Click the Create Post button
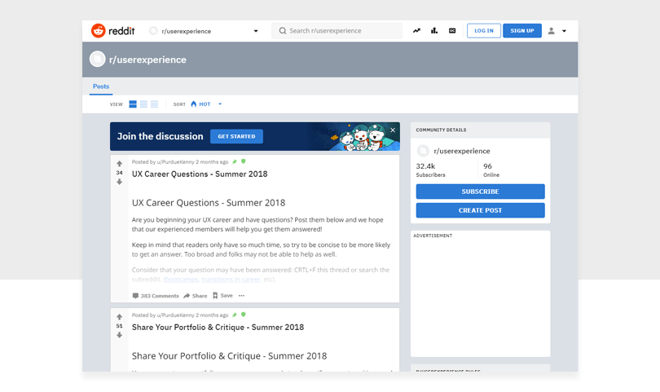The image size is (660, 392). [480, 210]
